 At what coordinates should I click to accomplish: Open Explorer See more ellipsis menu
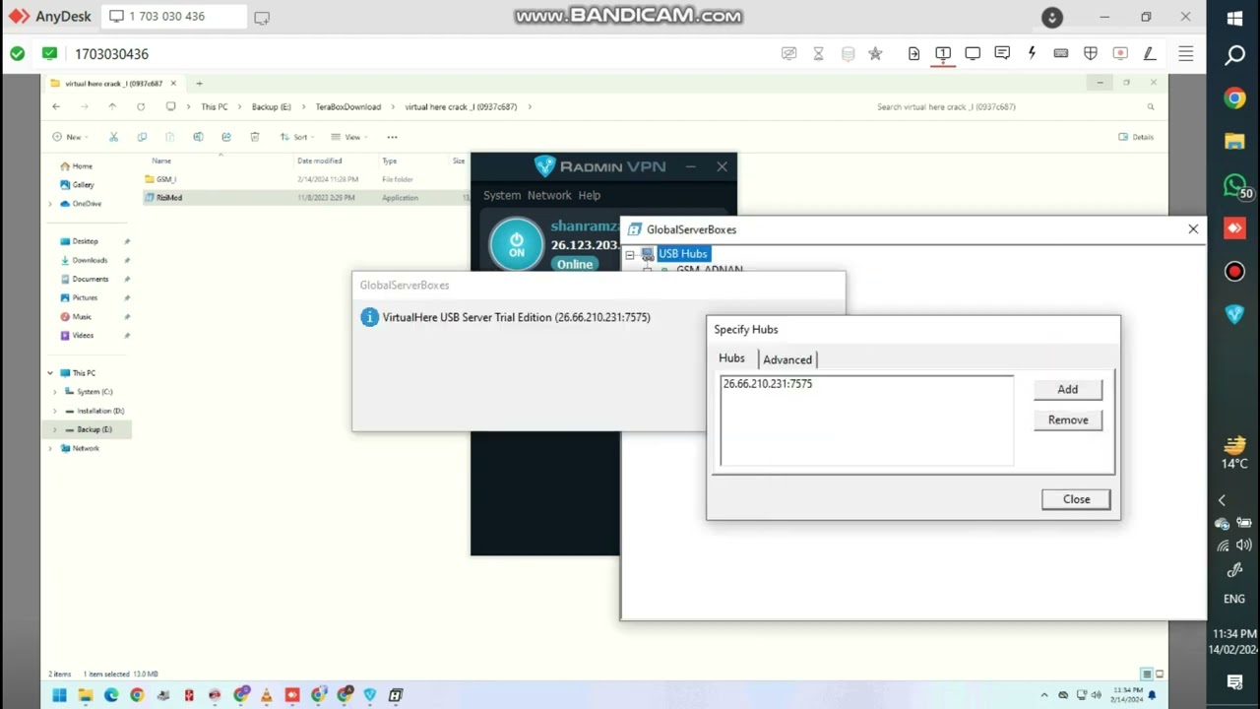pyautogui.click(x=392, y=137)
